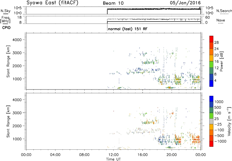Select the '24' tick on Power color bar
Viewport: 232px width, 161px height.
coord(216,49)
